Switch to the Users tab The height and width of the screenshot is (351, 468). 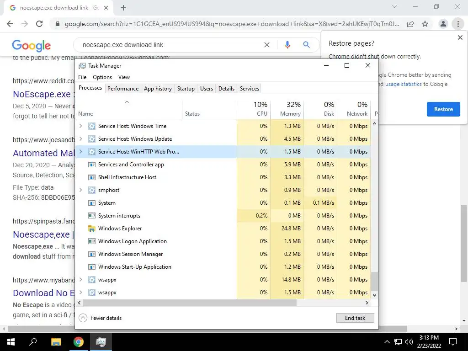point(207,89)
